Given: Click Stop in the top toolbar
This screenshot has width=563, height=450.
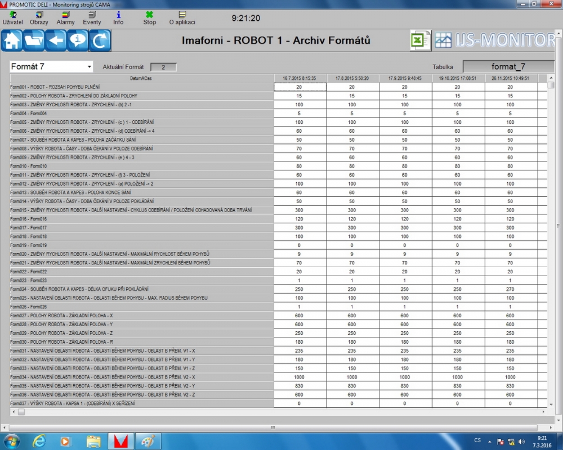Looking at the screenshot, I should pyautogui.click(x=149, y=18).
